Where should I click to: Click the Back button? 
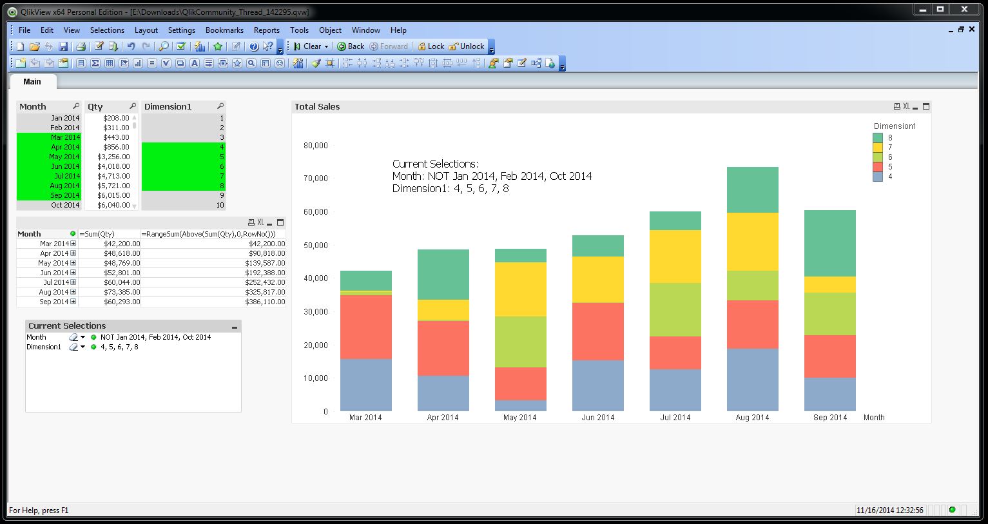pos(351,46)
